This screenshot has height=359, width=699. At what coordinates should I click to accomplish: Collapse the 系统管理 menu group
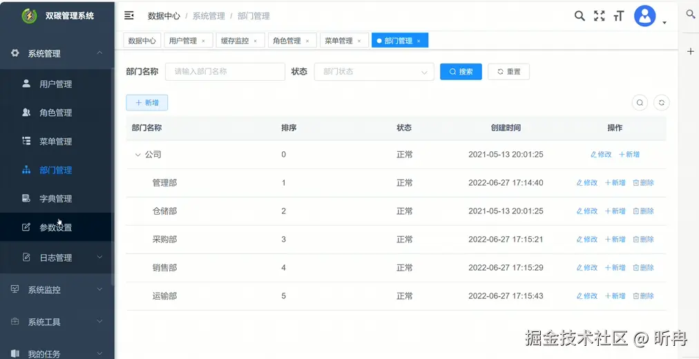point(57,53)
